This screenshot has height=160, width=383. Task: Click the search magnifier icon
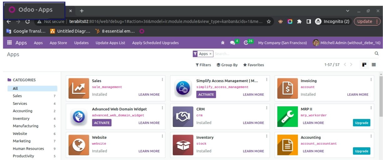point(377,54)
